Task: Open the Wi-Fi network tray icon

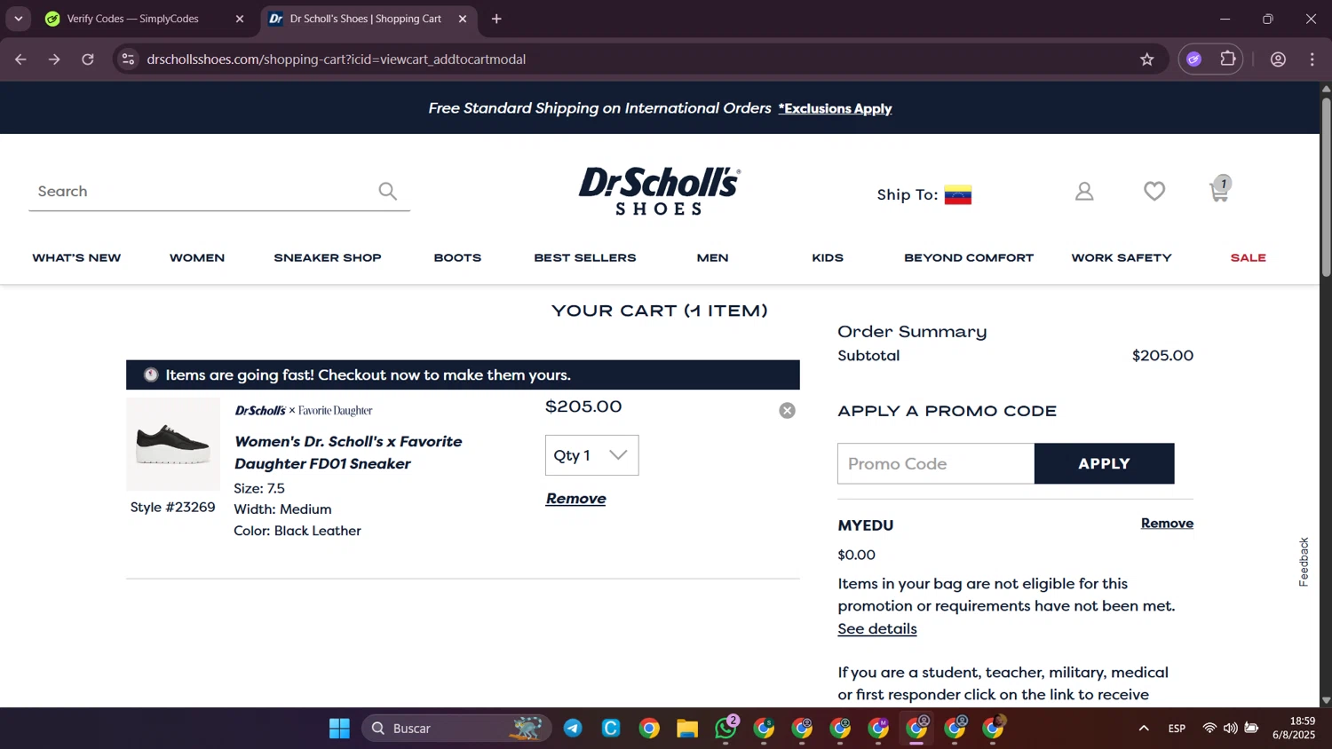Action: [x=1209, y=729]
